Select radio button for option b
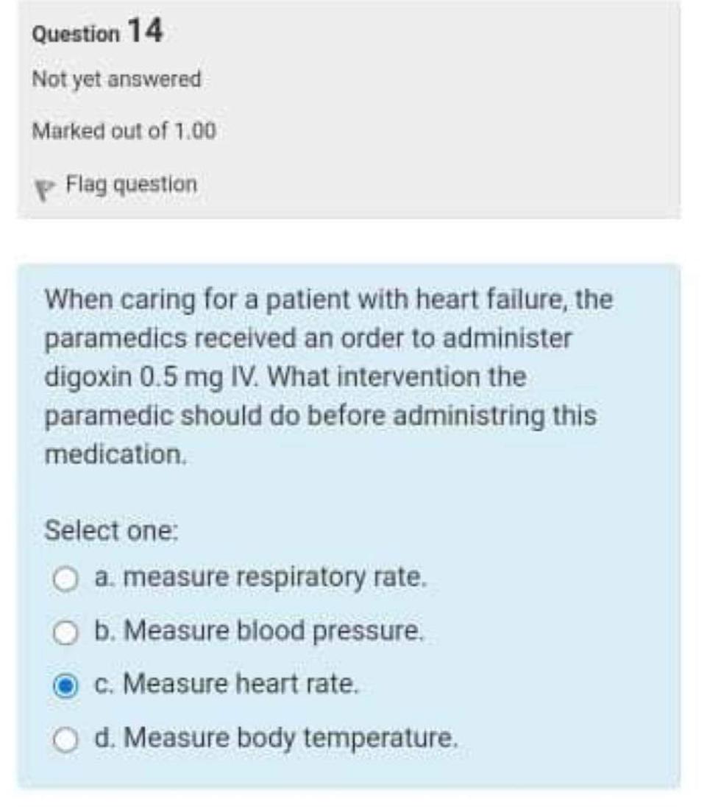The height and width of the screenshot is (807, 707). (x=67, y=632)
